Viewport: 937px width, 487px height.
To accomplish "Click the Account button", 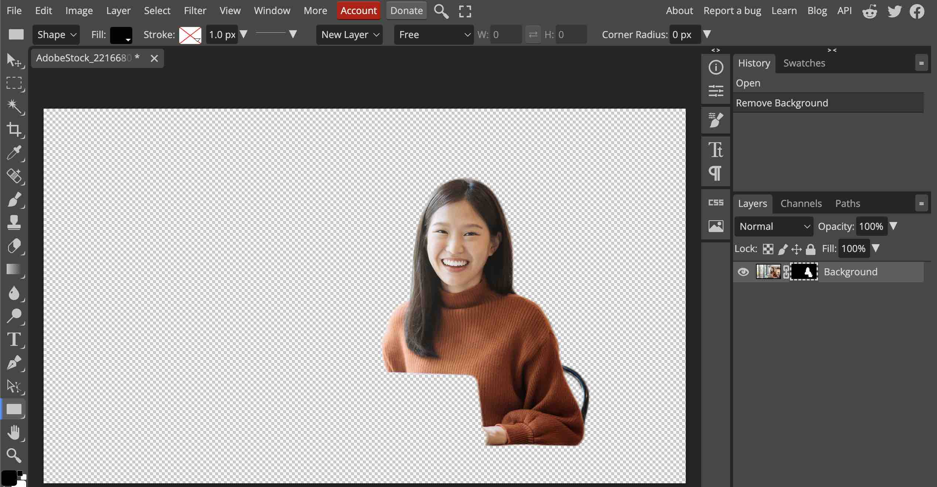I will click(x=358, y=10).
